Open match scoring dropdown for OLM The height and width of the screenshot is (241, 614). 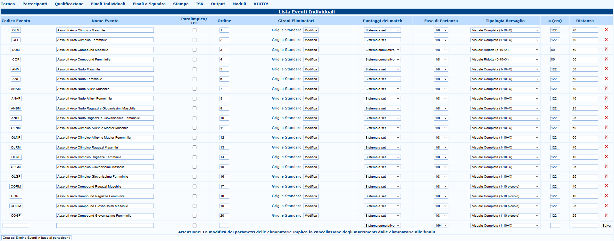point(382,30)
